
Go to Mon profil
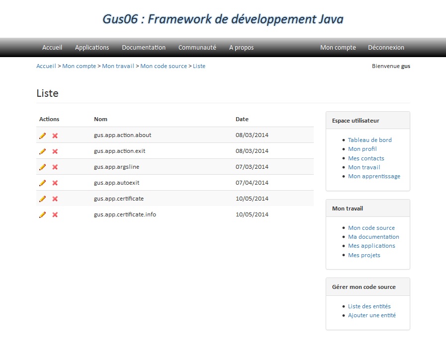[x=362, y=149]
